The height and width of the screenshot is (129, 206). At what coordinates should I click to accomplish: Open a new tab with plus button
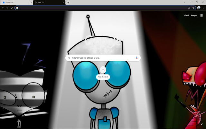click(x=68, y=3)
